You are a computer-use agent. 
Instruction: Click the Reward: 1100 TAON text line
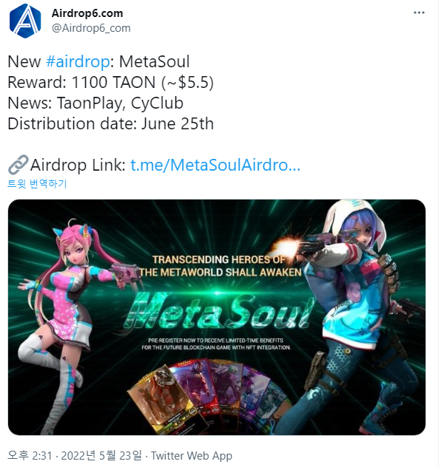click(110, 82)
